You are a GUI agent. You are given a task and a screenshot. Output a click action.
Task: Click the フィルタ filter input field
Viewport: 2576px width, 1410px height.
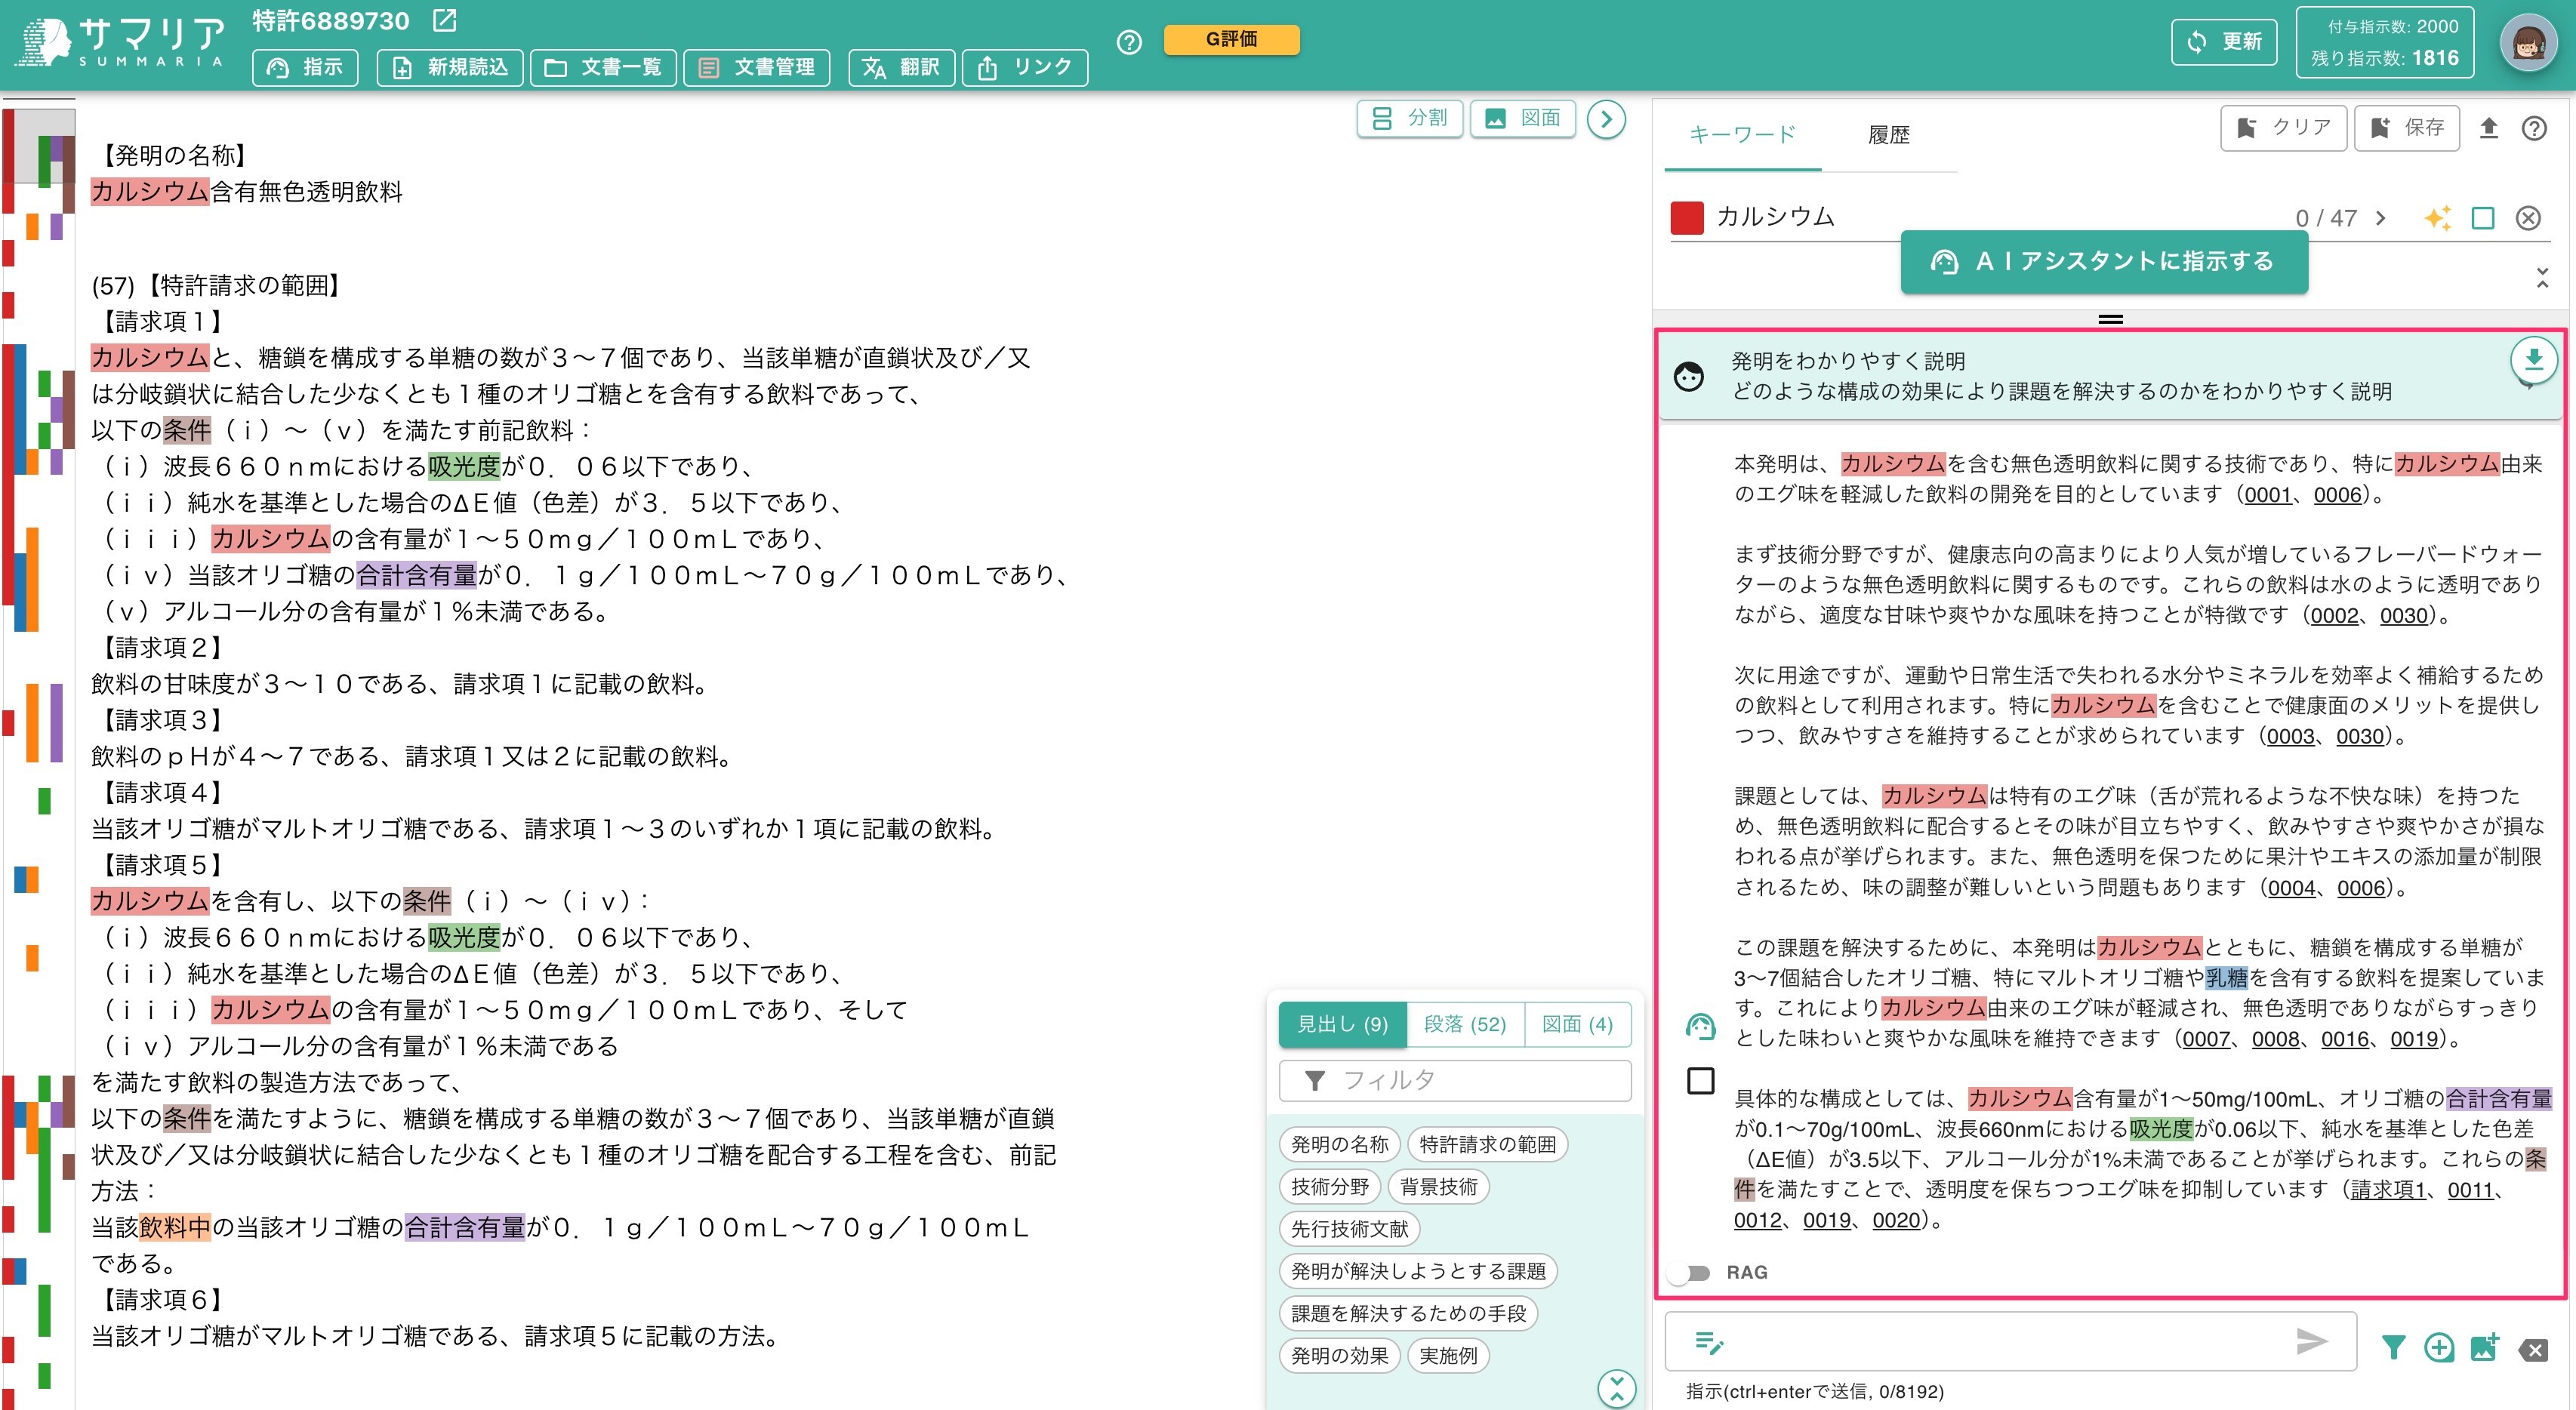click(x=1455, y=1080)
